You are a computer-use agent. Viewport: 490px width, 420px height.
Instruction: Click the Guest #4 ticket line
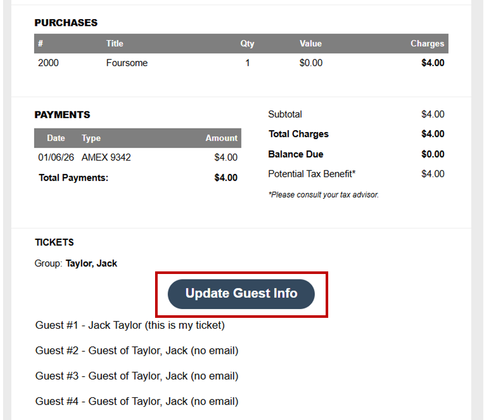point(137,401)
